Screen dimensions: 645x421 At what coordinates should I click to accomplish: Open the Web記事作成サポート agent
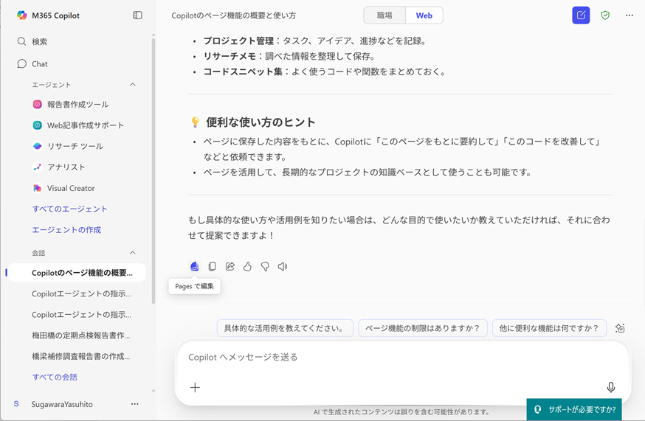tap(78, 125)
